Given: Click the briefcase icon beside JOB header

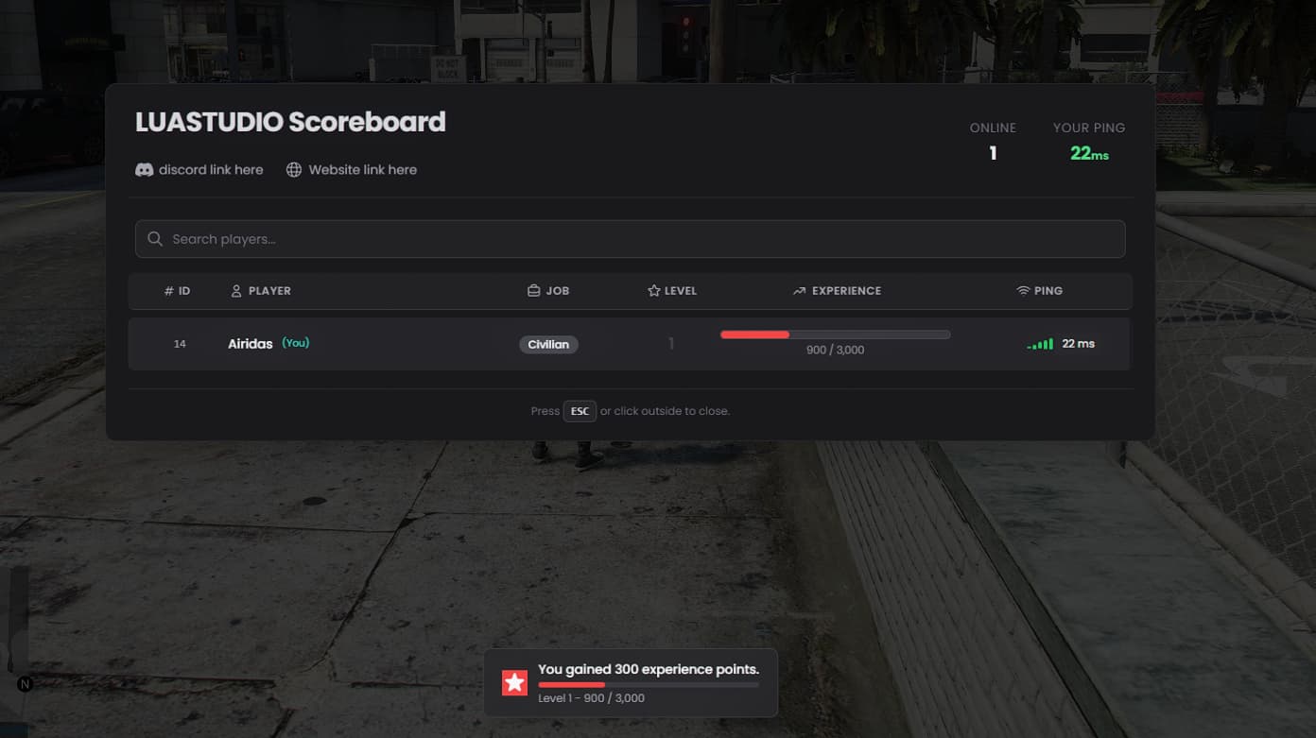Looking at the screenshot, I should pos(534,290).
